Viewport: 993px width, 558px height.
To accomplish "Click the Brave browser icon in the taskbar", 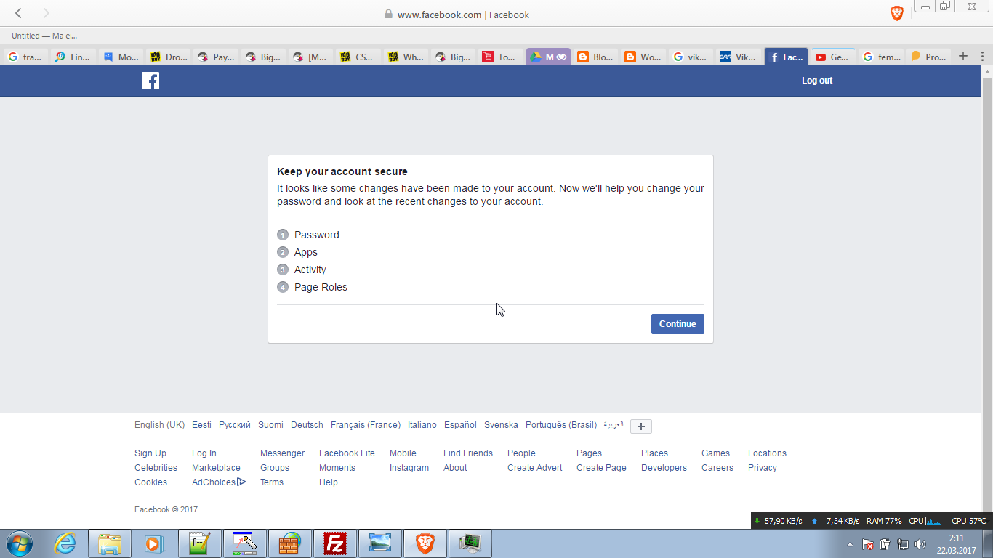I will [x=425, y=543].
